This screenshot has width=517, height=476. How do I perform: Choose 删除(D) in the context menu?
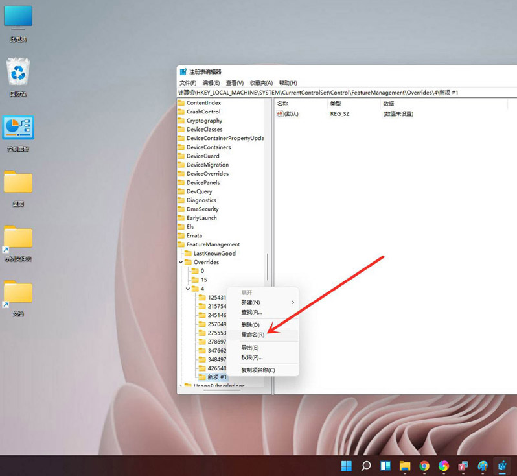coord(250,325)
